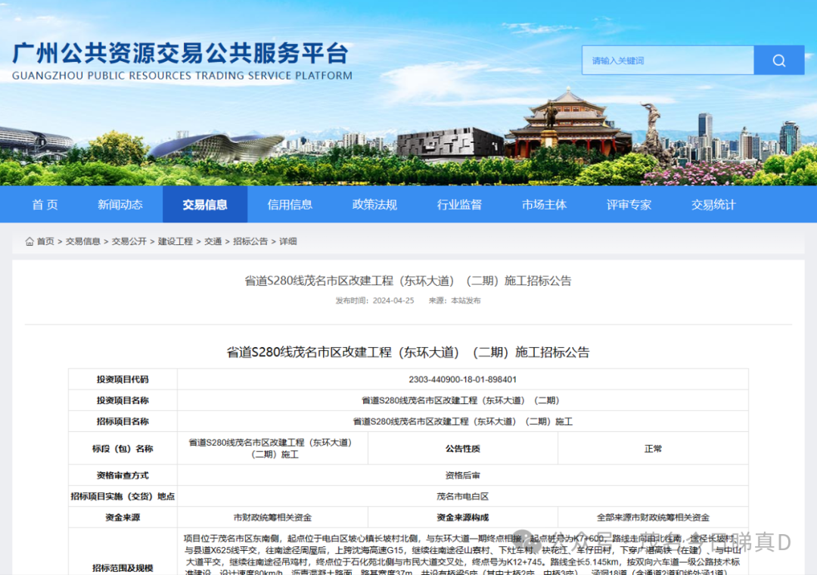Open the 政策法规 navigation tab

[374, 204]
